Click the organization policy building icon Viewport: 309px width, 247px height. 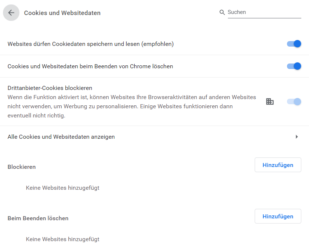pos(270,102)
